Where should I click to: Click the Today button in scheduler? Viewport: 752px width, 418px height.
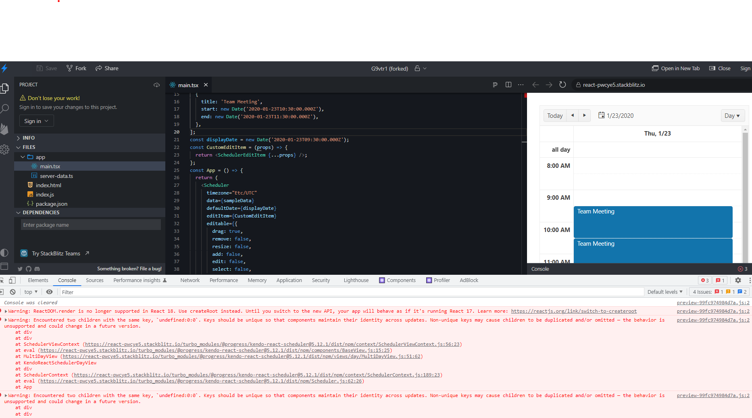pos(555,116)
